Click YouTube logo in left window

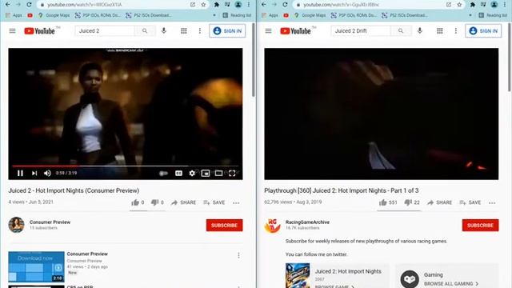(x=39, y=31)
